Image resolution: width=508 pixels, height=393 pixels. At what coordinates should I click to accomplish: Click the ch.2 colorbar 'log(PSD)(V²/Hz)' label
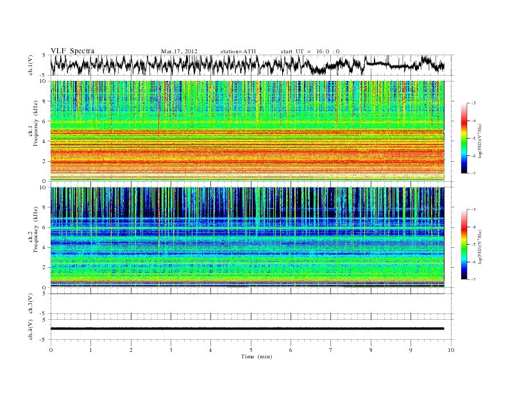point(480,247)
